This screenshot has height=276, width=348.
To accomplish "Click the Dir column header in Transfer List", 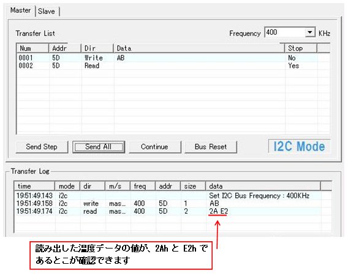I will (x=97, y=48).
